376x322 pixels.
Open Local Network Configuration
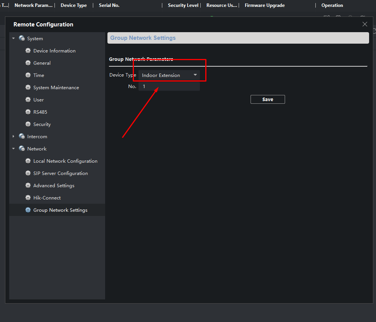pos(65,161)
